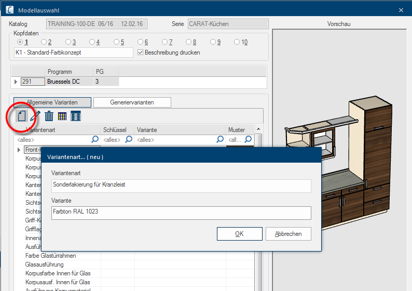Click the Variante column header
The image size is (412, 291).
pos(180,130)
